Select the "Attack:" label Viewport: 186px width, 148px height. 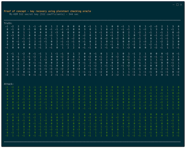pyautogui.click(x=9, y=84)
